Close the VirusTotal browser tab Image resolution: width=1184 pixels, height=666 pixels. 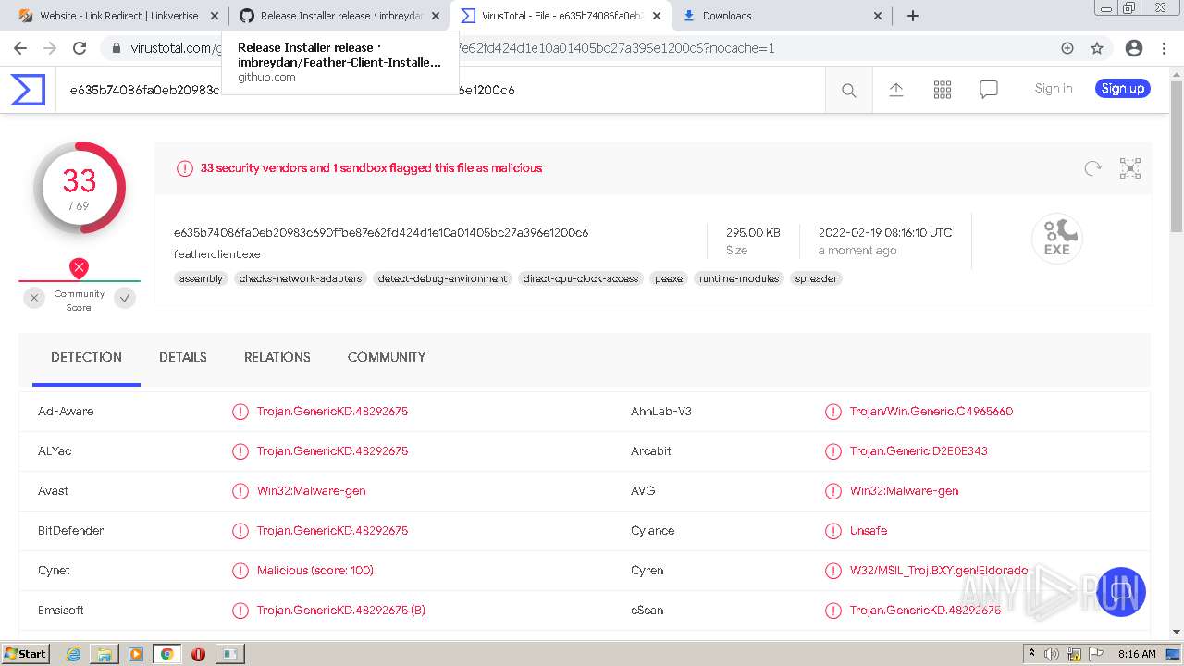(x=658, y=16)
